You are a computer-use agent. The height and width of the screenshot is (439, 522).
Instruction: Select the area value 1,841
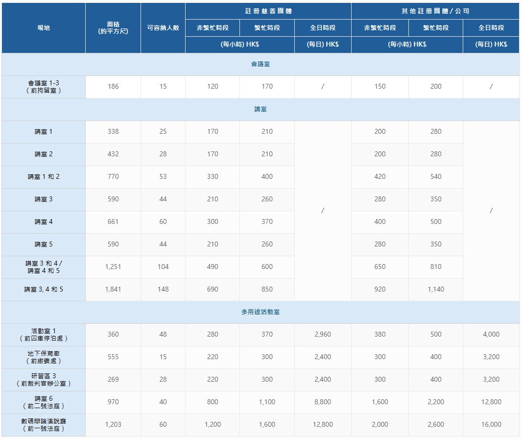coord(113,290)
